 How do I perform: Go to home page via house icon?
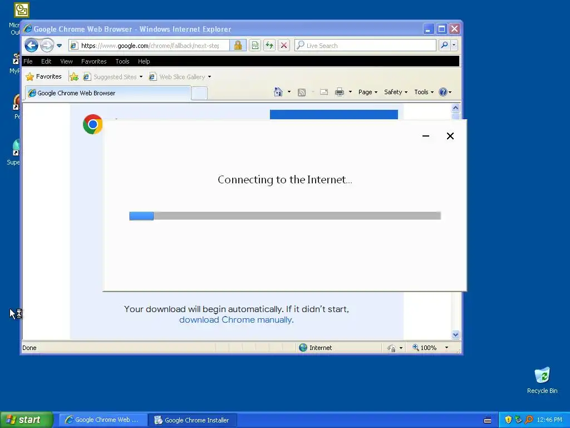click(278, 92)
